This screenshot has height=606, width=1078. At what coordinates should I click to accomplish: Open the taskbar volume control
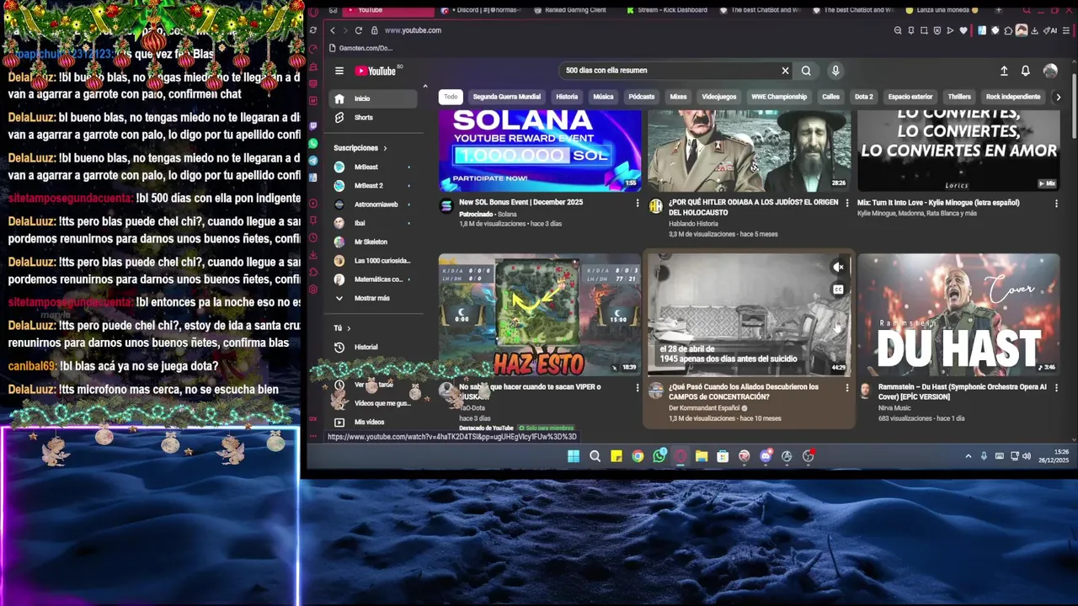pos(1026,456)
